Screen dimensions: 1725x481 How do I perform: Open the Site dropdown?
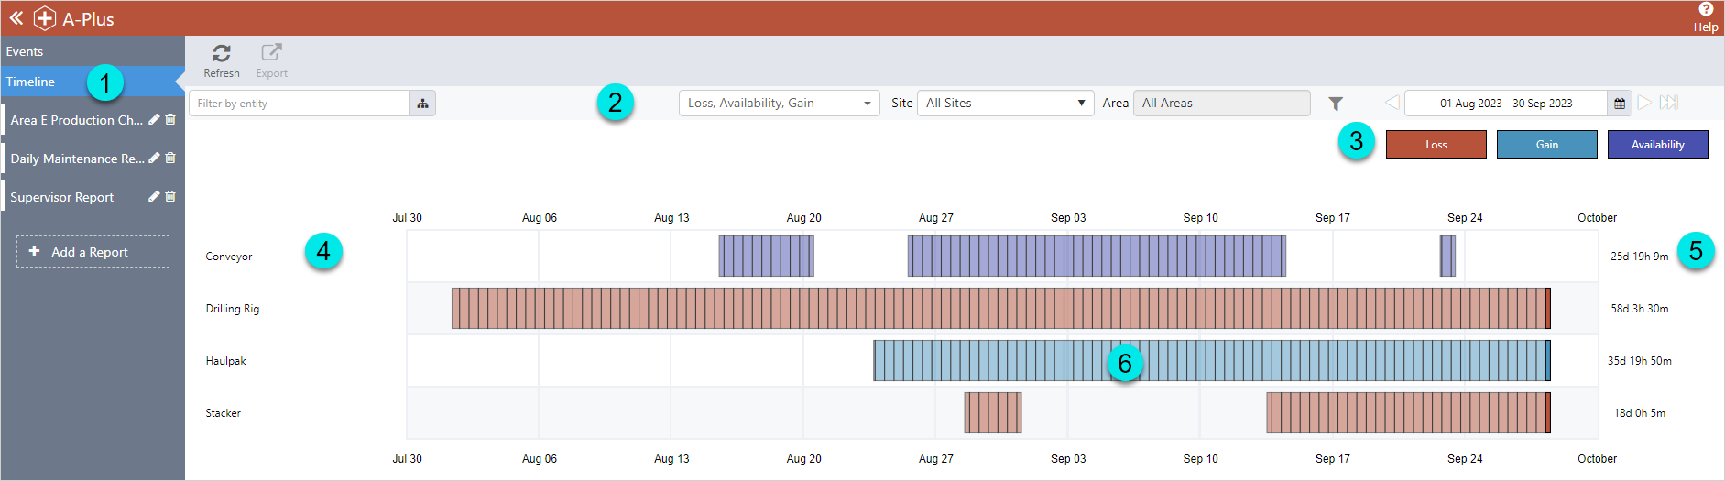tap(1005, 104)
